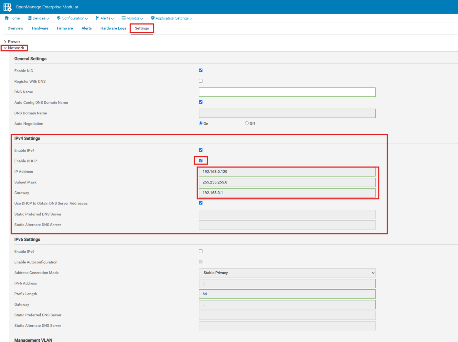Click the IP Address field 192.168.0.120
Viewport: 458px width, 342px height.
pyautogui.click(x=287, y=172)
